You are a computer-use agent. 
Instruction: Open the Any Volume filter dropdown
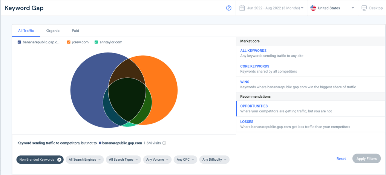[157, 160]
